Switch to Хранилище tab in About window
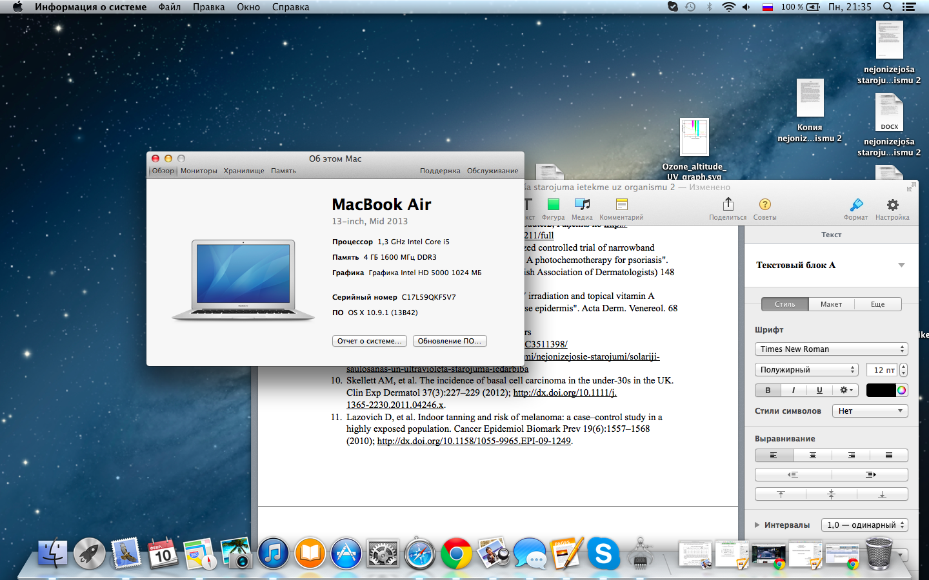 tap(244, 171)
